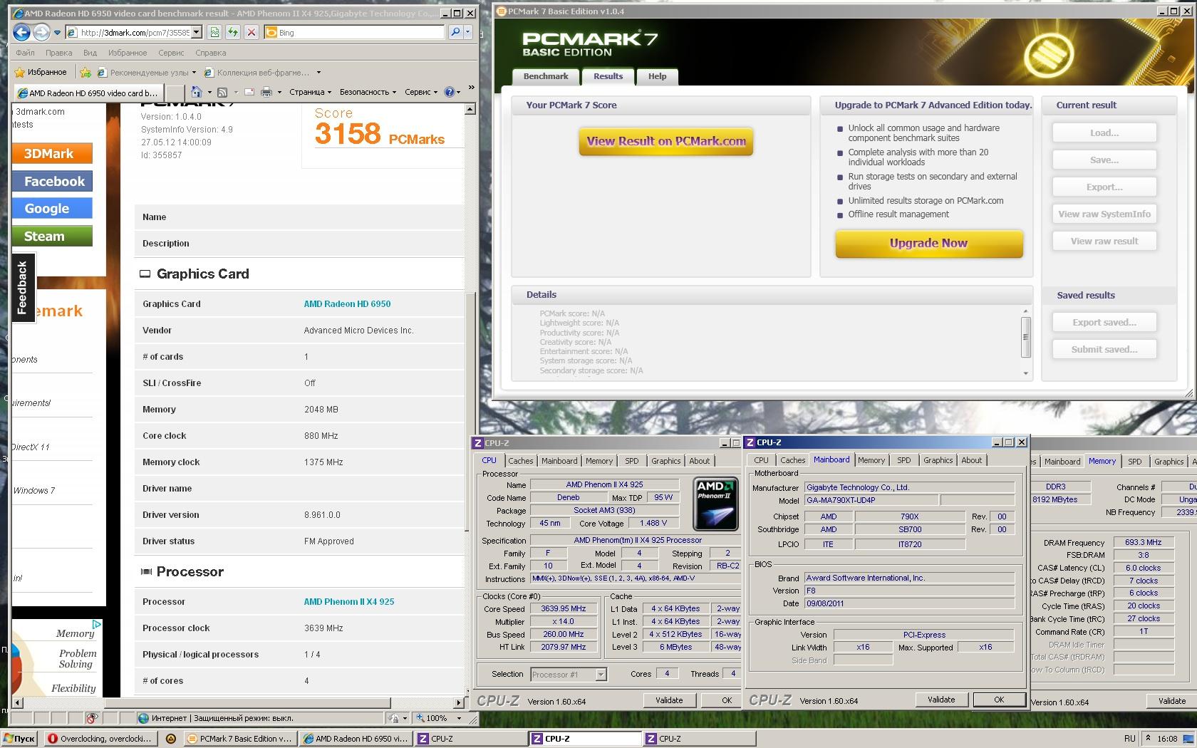Open the Страница dropdown menu

310,92
